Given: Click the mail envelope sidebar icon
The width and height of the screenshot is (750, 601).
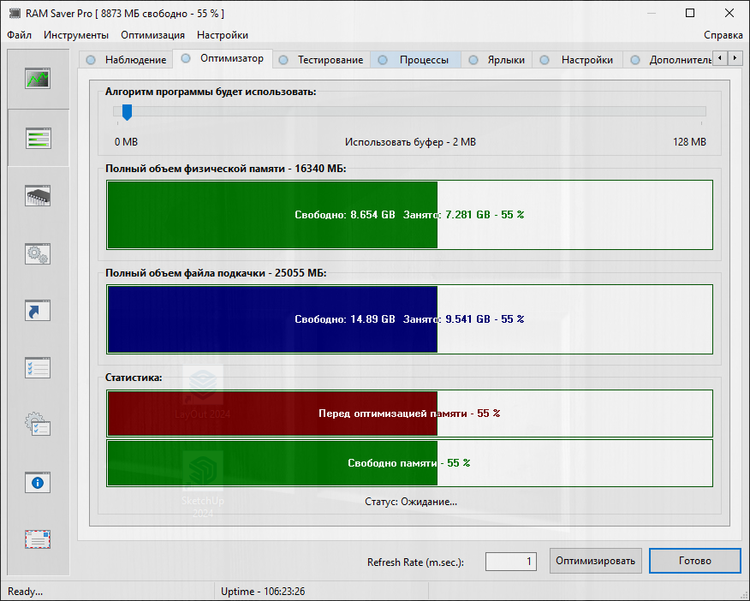Looking at the screenshot, I should coord(38,539).
